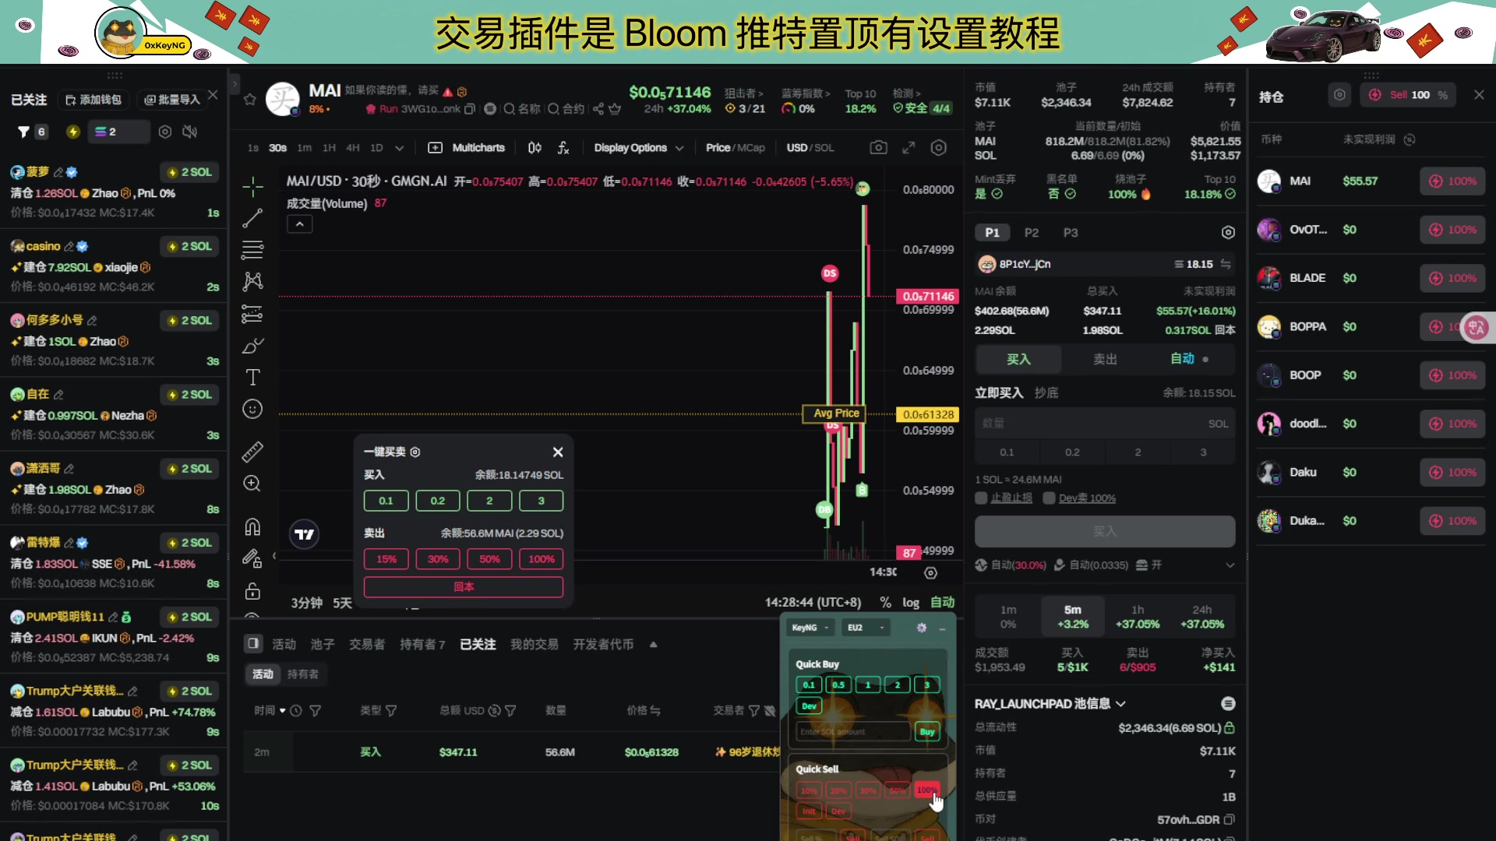Open KeyNG wallet dropdown in widget
1496x841 pixels.
[810, 628]
